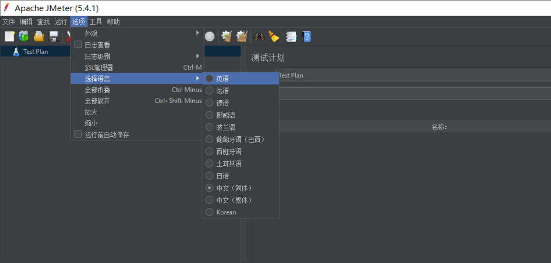Choose 放大 from the options menu
The width and height of the screenshot is (551, 263).
tap(137, 112)
